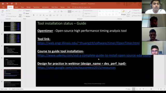Open the Layout dropdown
The height and width of the screenshot is (93, 166).
[27, 11]
